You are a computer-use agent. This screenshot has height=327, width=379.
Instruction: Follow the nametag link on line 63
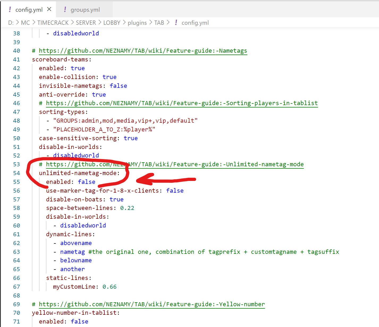click(73, 252)
